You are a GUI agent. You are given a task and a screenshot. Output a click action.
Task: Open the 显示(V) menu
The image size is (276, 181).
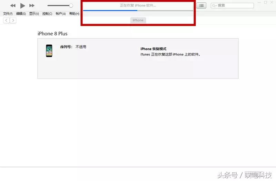pos(34,14)
